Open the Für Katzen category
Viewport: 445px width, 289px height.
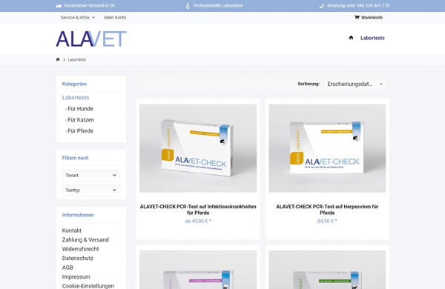click(x=81, y=120)
